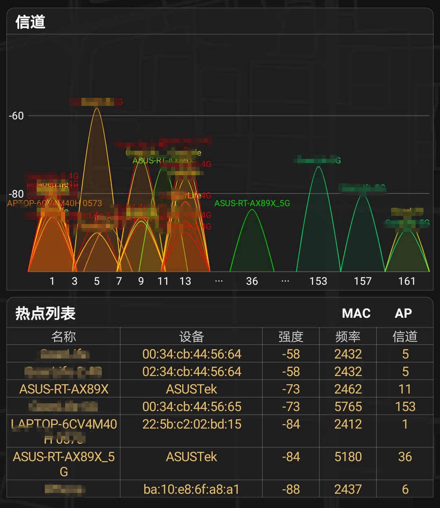Select channel 5 label on the axis

point(97,281)
